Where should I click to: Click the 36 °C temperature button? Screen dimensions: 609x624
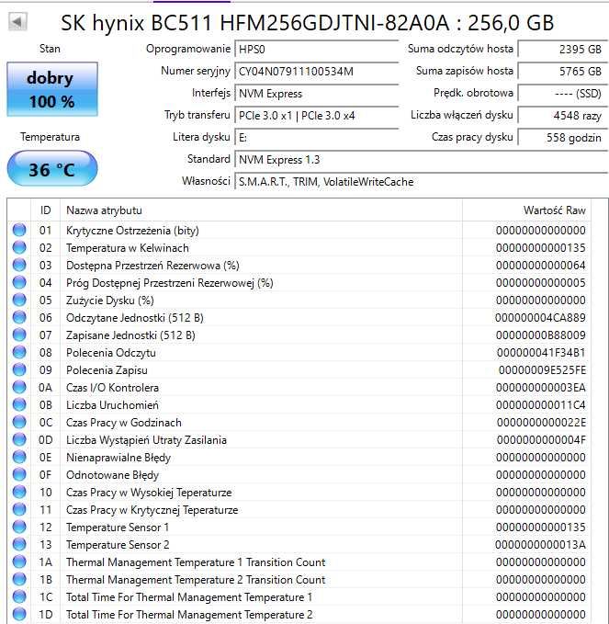[52, 169]
